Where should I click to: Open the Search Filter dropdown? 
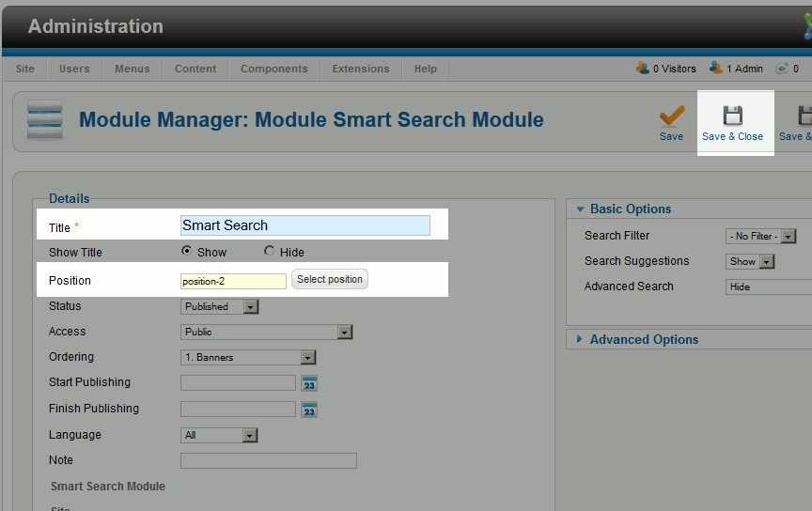[761, 237]
